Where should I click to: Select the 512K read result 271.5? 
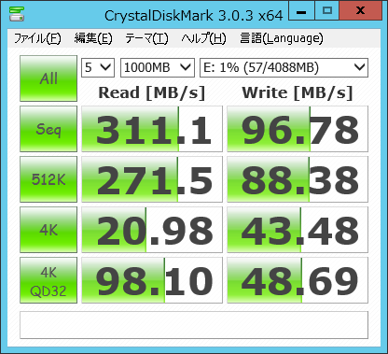(x=152, y=179)
